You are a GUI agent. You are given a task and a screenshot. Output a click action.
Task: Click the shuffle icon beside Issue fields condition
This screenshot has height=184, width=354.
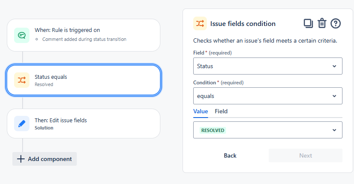pyautogui.click(x=200, y=23)
